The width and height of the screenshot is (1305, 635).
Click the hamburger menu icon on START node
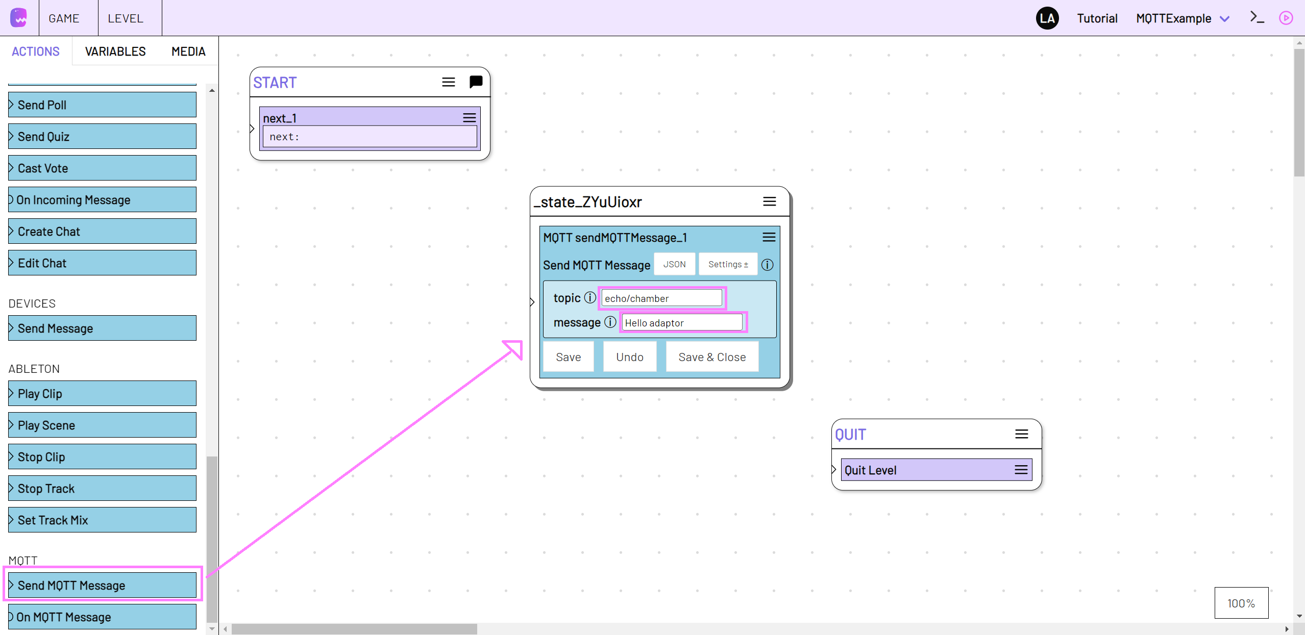[x=449, y=82]
